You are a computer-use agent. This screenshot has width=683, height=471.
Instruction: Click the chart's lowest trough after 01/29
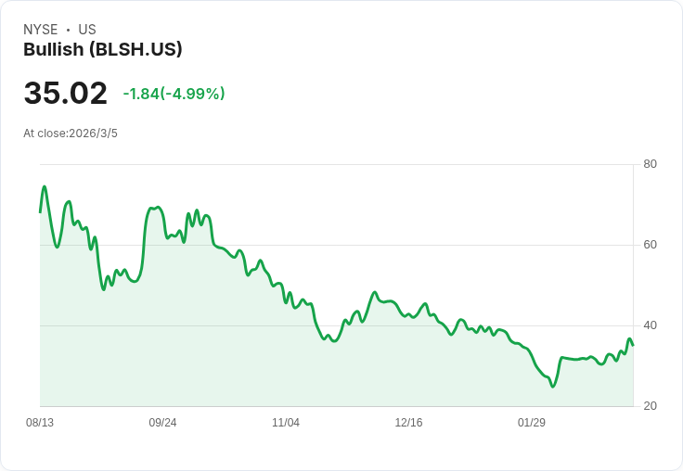tap(553, 386)
